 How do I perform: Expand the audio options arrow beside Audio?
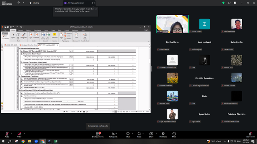11,134
